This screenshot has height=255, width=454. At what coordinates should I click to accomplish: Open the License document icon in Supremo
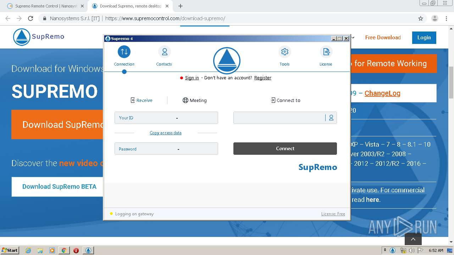tap(326, 52)
